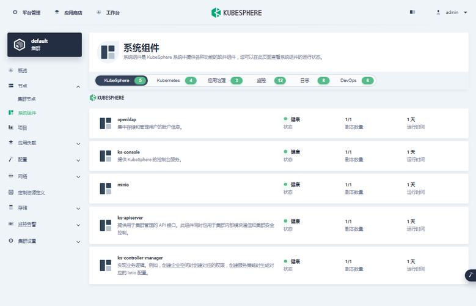476x306 pixels.
Task: Click the overview icon in sidebar
Action: point(11,70)
